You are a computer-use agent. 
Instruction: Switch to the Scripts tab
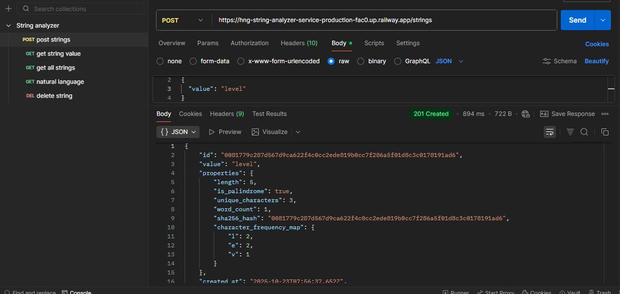374,43
